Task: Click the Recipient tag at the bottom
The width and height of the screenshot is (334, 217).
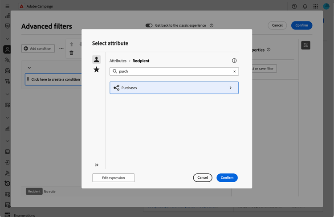Action: (x=34, y=192)
